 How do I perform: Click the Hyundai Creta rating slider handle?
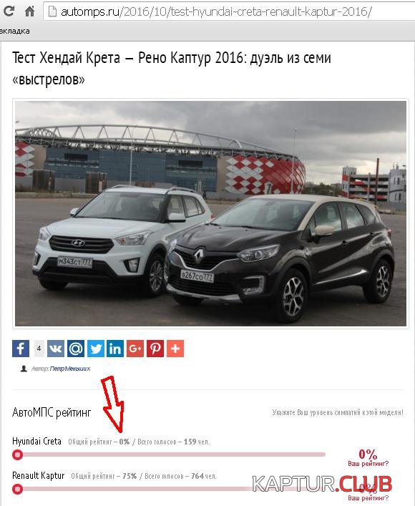coord(17,454)
